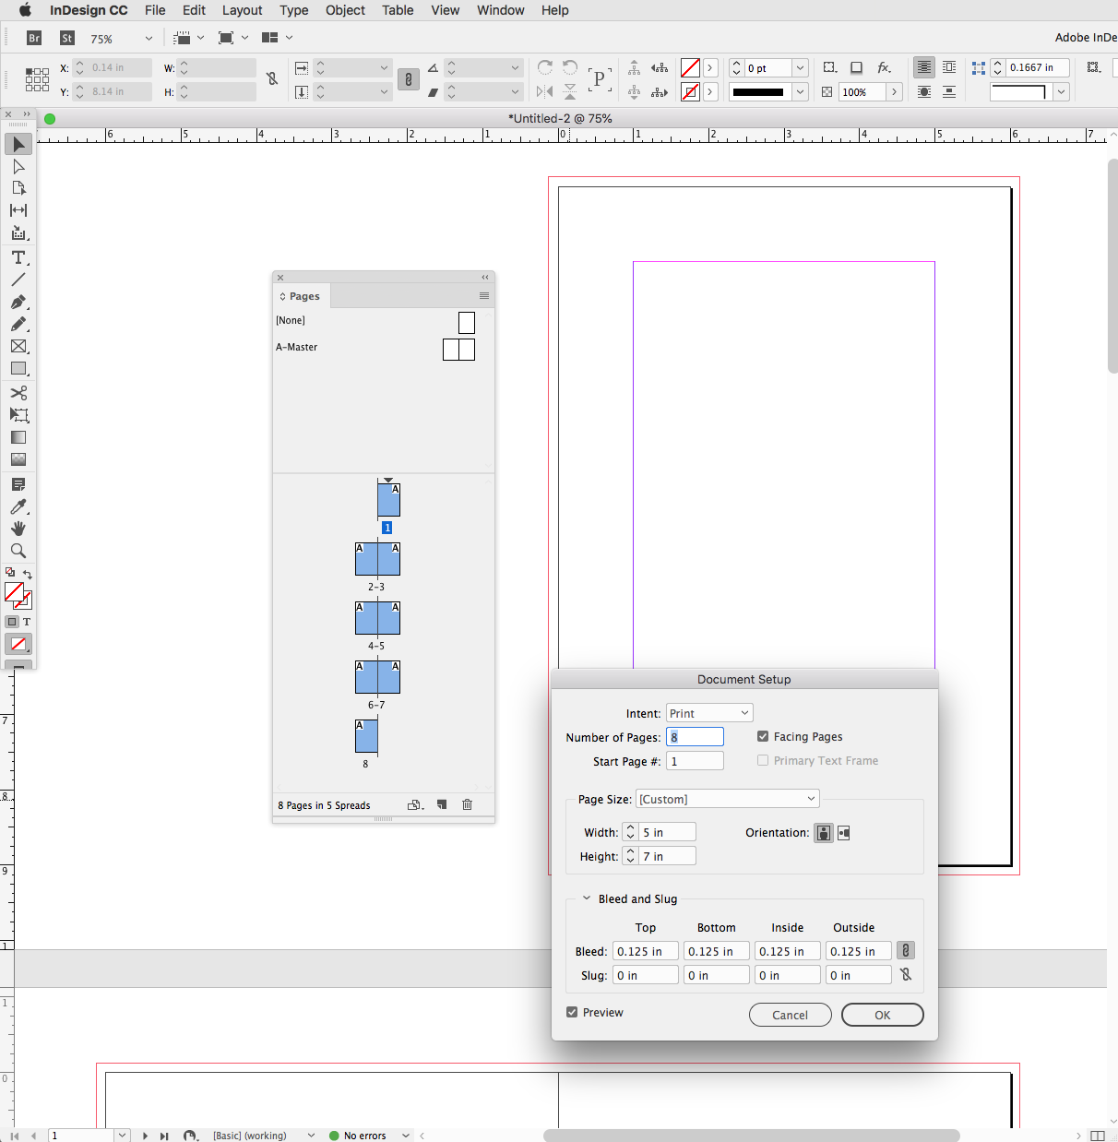Open the Layout menu
The image size is (1118, 1142).
coord(242,10)
